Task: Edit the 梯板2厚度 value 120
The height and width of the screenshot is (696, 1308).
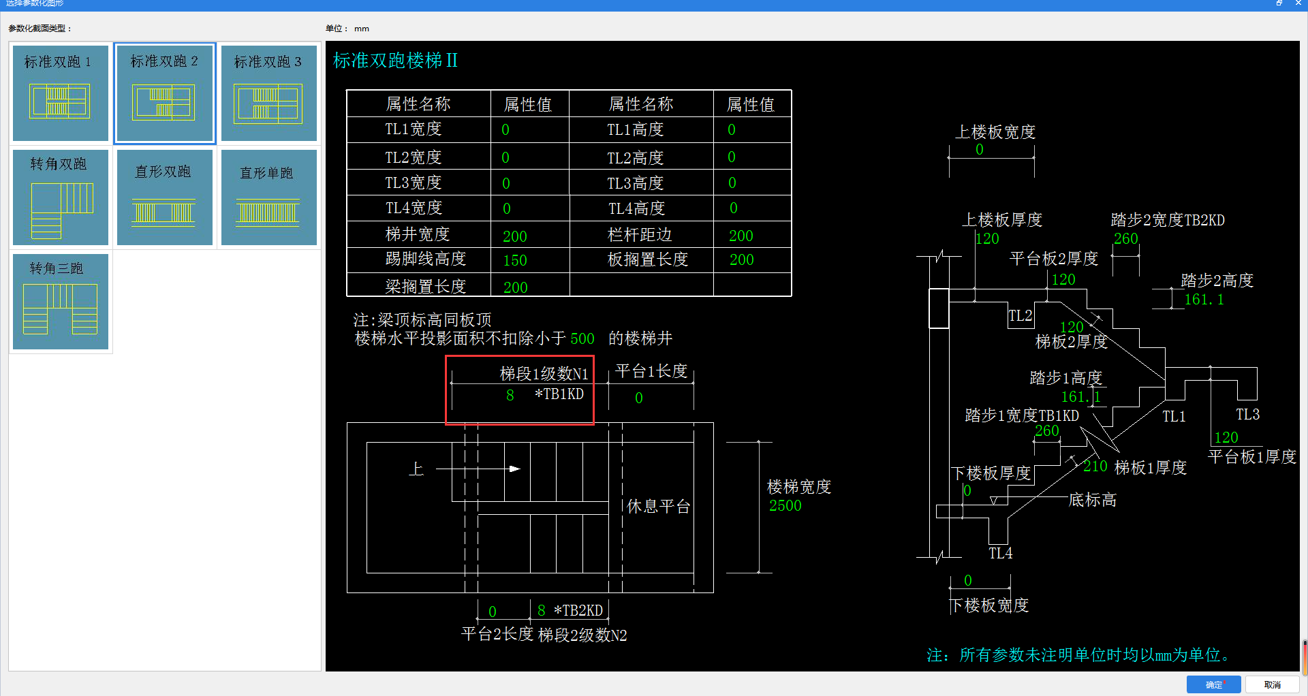Action: [x=1072, y=327]
